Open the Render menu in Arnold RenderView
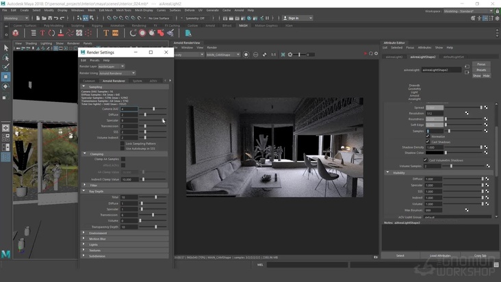501x282 pixels. click(x=212, y=47)
